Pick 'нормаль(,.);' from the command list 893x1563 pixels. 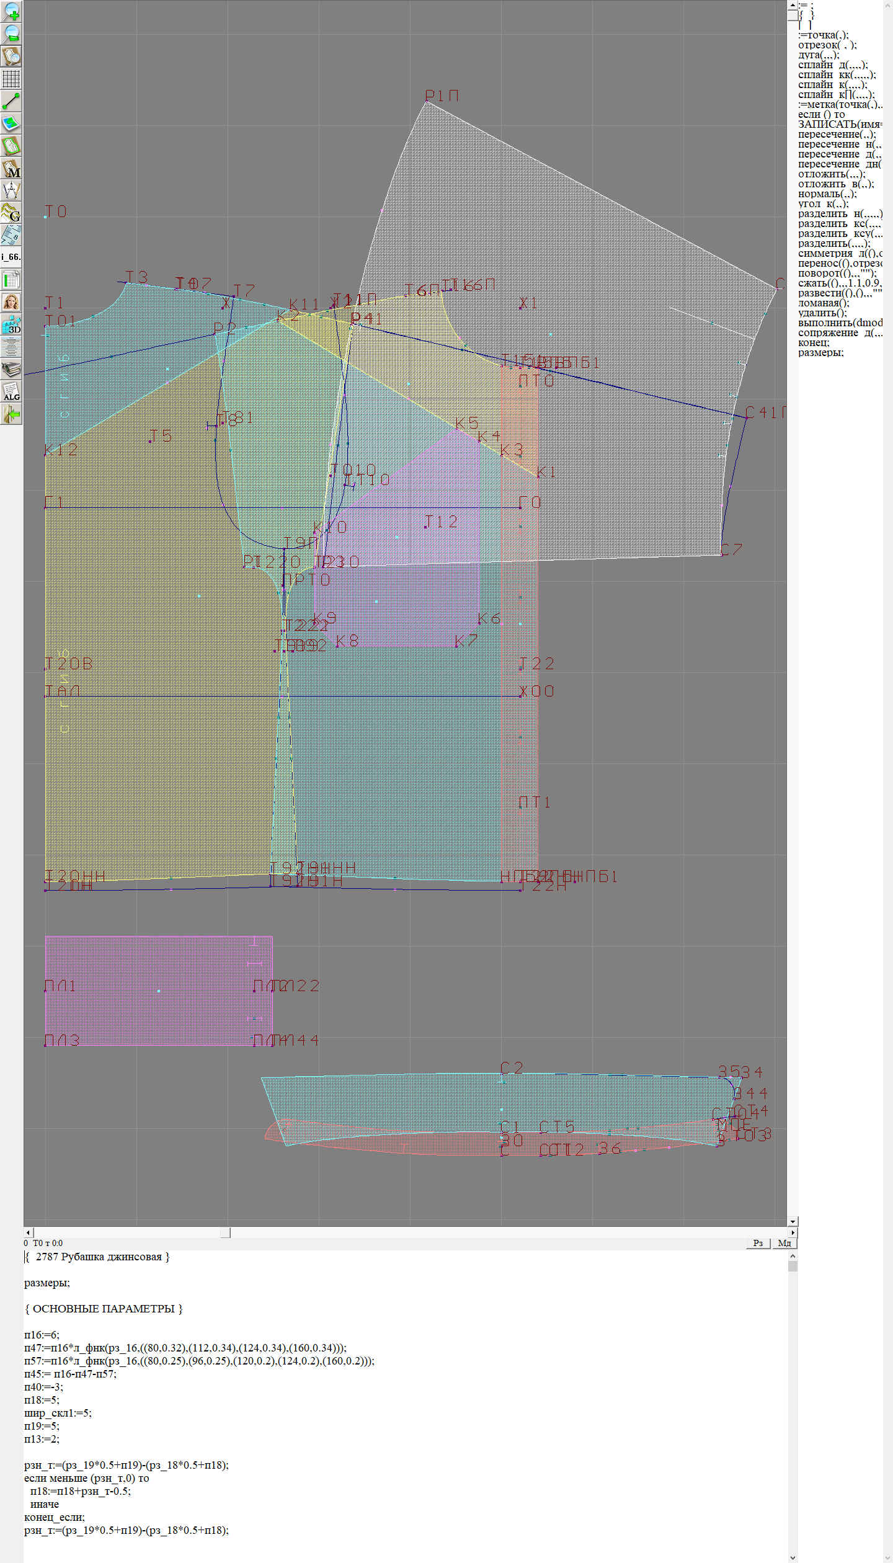[827, 194]
